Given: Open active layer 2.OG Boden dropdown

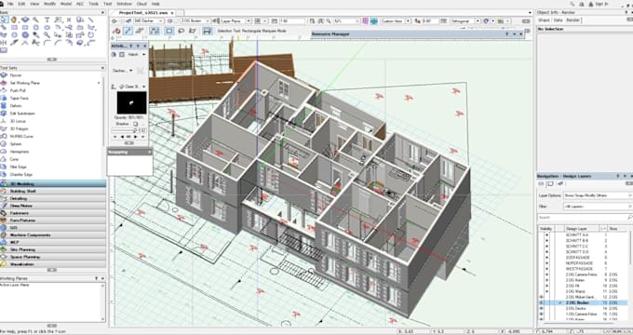Looking at the screenshot, I should (195, 21).
